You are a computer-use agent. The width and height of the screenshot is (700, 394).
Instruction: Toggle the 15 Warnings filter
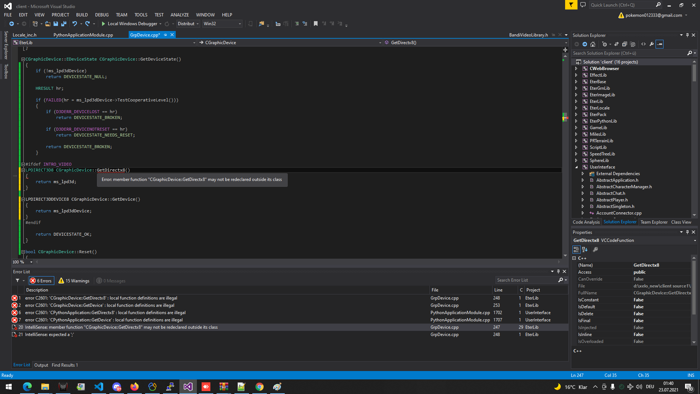[x=74, y=281]
